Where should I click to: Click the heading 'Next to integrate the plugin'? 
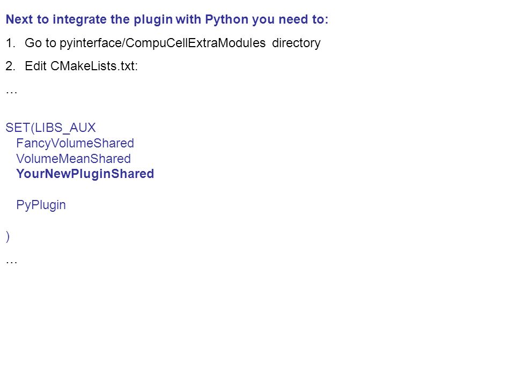pos(167,19)
